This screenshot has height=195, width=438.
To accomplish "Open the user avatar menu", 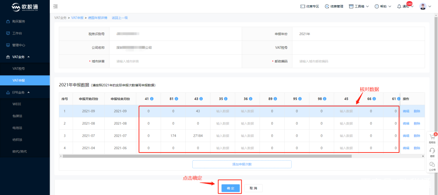I will [x=426, y=6].
